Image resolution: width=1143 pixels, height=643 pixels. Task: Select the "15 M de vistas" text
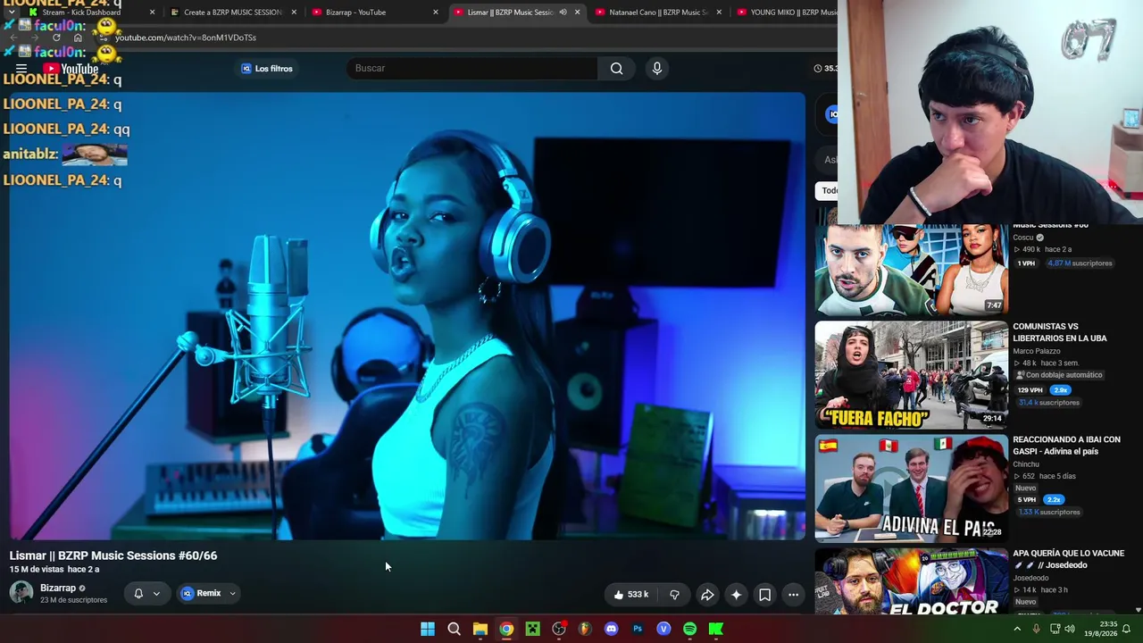tap(37, 570)
